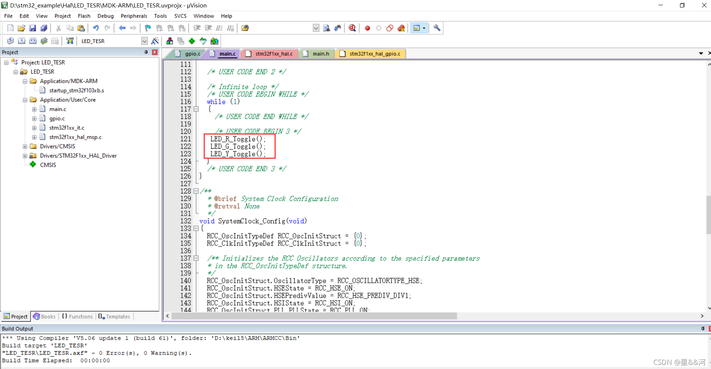
Task: Collapse the Application/User/Core folder
Action: click(x=25, y=100)
